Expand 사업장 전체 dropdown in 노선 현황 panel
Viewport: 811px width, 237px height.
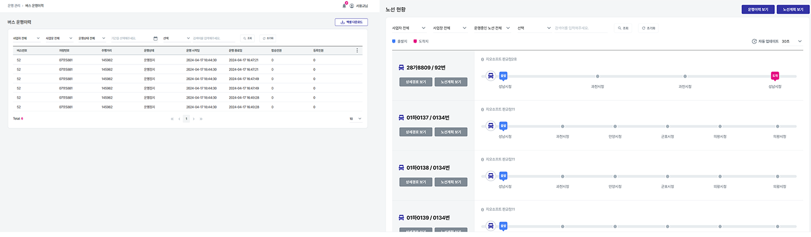click(450, 28)
